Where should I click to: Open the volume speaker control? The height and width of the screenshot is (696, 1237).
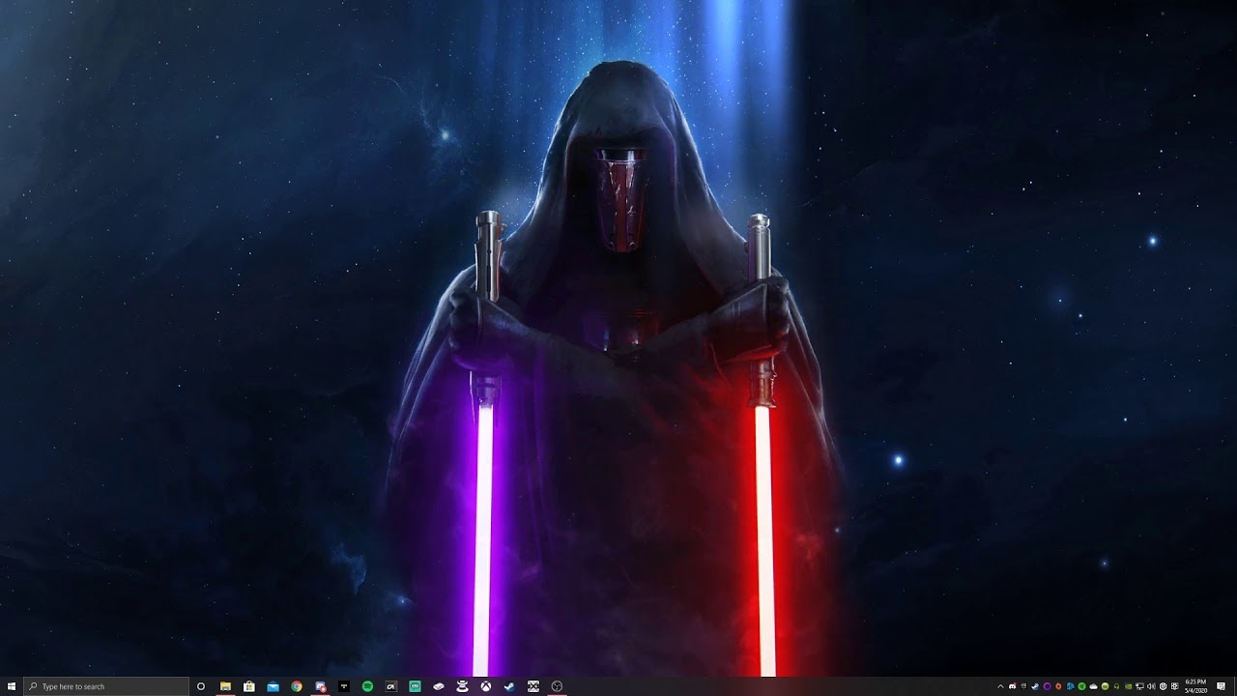point(1151,686)
